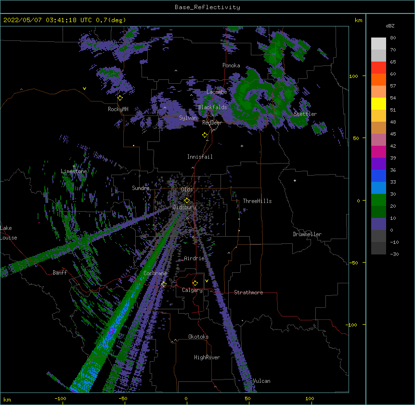The image size is (415, 405).
Task: Click the purple 36-39 dBZ legend swatch
Action: tap(378, 164)
